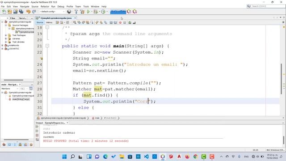Image resolution: width=286 pixels, height=161 pixels.
Task: Click the red Start Macro Recording icon
Action: click(x=120, y=23)
